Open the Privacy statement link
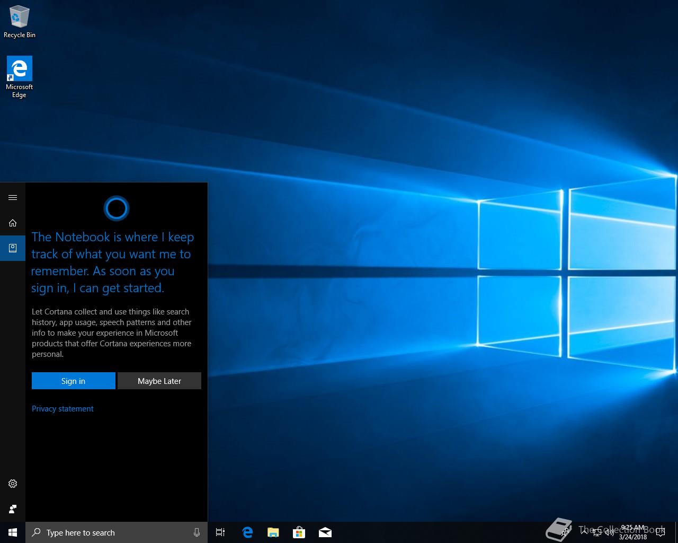Screen dimensions: 678x543 tap(63, 409)
